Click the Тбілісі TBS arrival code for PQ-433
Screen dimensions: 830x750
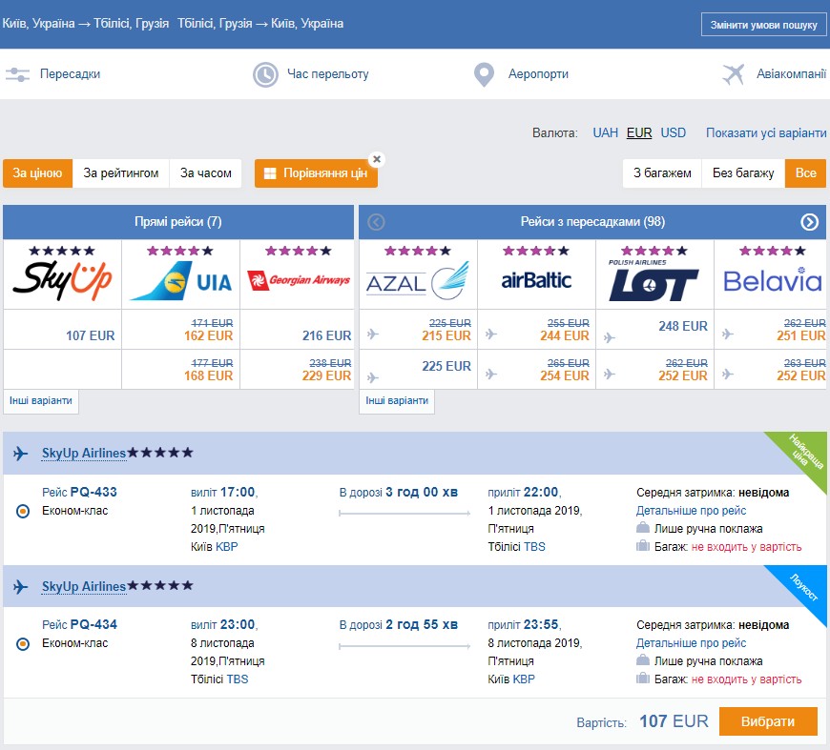tap(534, 547)
